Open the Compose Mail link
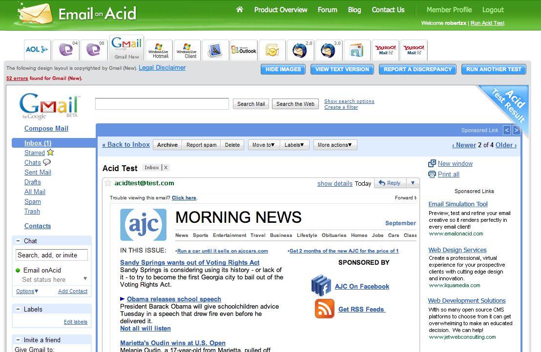Image resolution: width=541 pixels, height=352 pixels. tap(46, 129)
